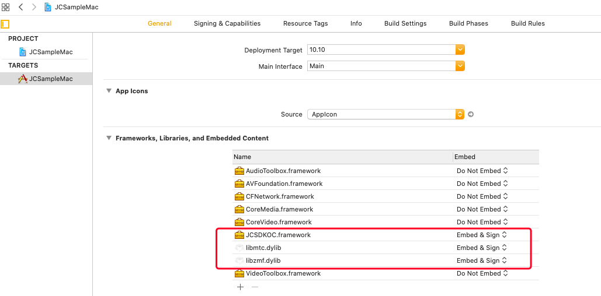
Task: Go back with the left chevron
Action: click(x=20, y=7)
